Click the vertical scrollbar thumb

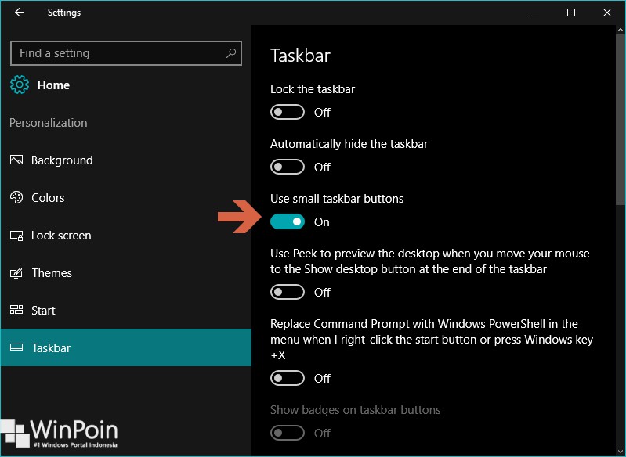(x=621, y=121)
